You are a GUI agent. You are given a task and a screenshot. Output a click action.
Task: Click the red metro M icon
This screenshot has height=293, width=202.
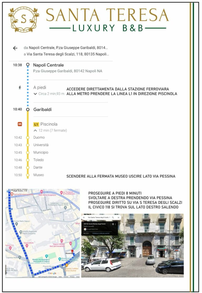click(20, 124)
